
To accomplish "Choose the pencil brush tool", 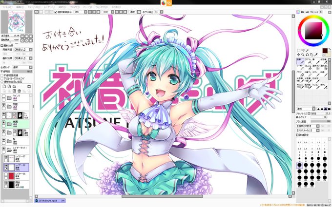I will coord(300,61).
